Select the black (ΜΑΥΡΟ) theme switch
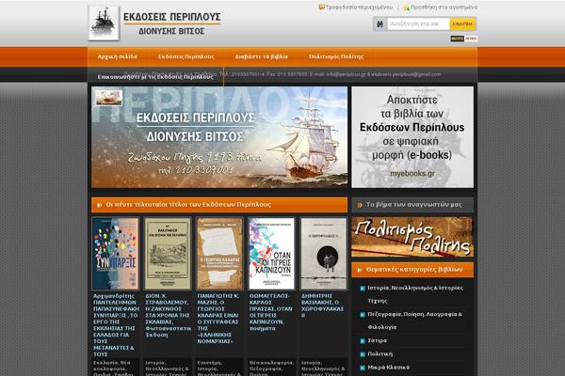This screenshot has width=565, height=376. [x=457, y=39]
